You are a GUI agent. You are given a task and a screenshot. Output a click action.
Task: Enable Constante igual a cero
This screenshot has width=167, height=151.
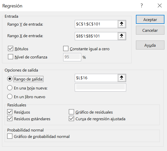pyautogui.click(x=66, y=48)
